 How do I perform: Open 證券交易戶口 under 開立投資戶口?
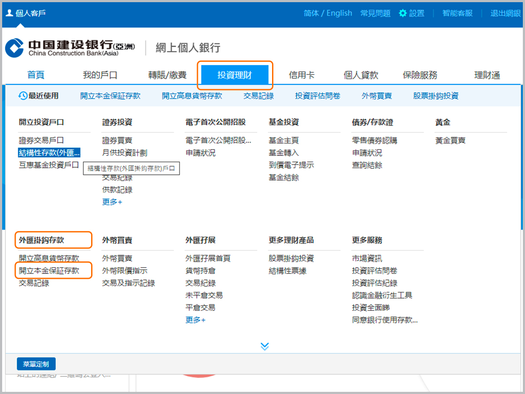[x=41, y=140]
